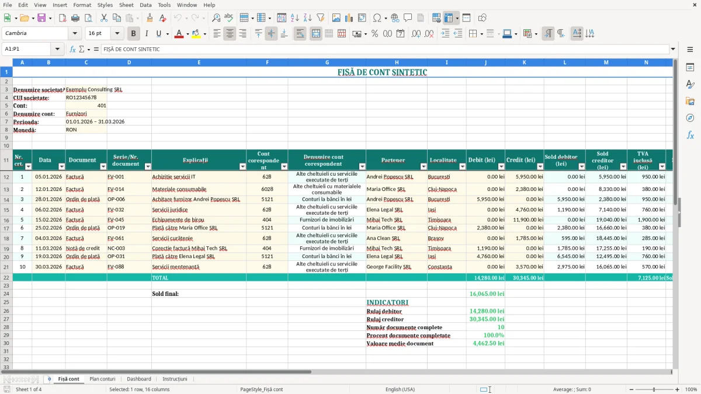Select the Clone formatting paintbrush
The width and height of the screenshot is (701, 394).
click(x=150, y=18)
